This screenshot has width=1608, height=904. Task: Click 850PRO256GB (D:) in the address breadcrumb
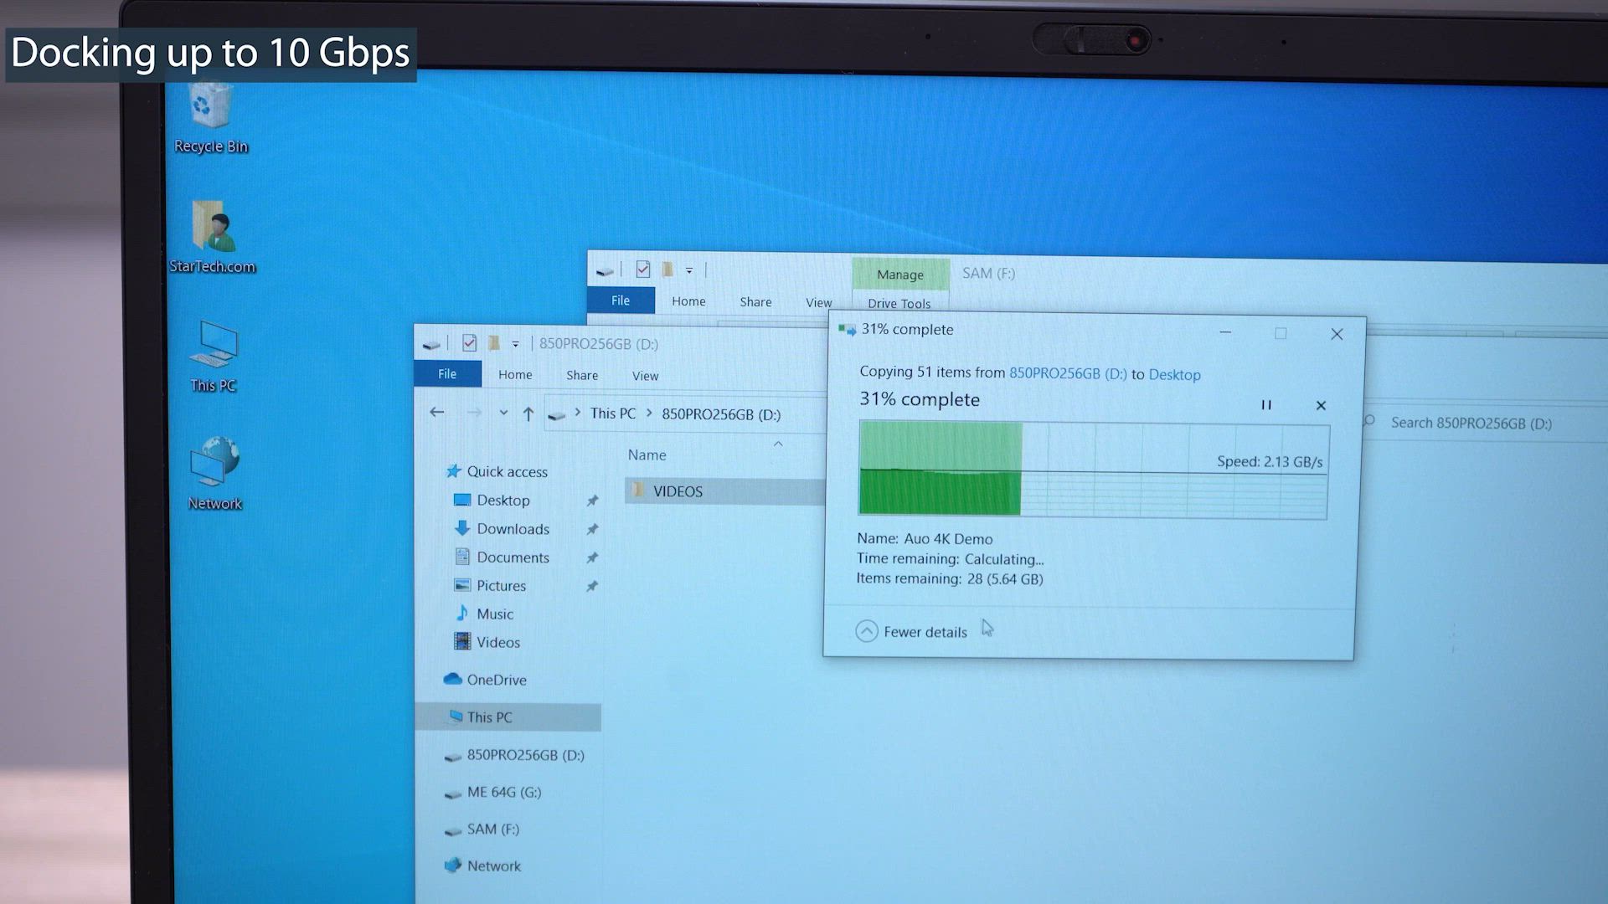pyautogui.click(x=721, y=414)
